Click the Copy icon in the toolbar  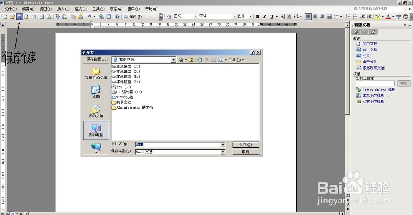click(x=74, y=16)
